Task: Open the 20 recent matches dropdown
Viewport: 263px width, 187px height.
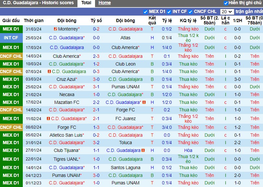Action: (227, 12)
